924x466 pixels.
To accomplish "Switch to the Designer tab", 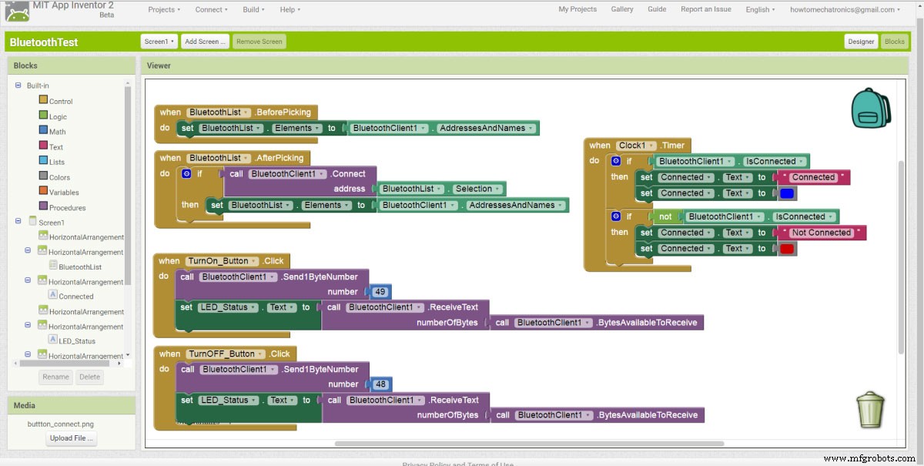I will point(860,42).
